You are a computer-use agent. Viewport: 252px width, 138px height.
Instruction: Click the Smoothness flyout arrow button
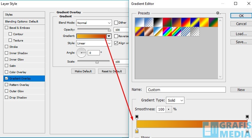(169, 109)
